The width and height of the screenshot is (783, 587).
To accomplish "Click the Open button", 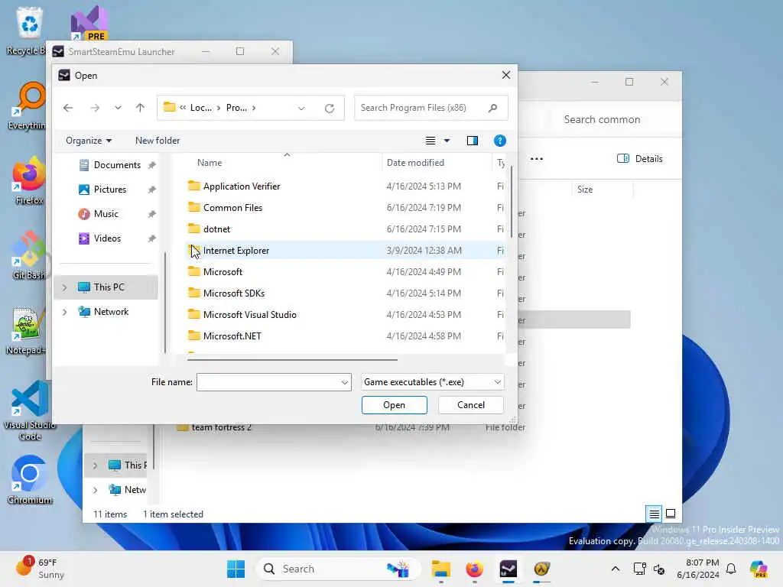I will pos(395,405).
